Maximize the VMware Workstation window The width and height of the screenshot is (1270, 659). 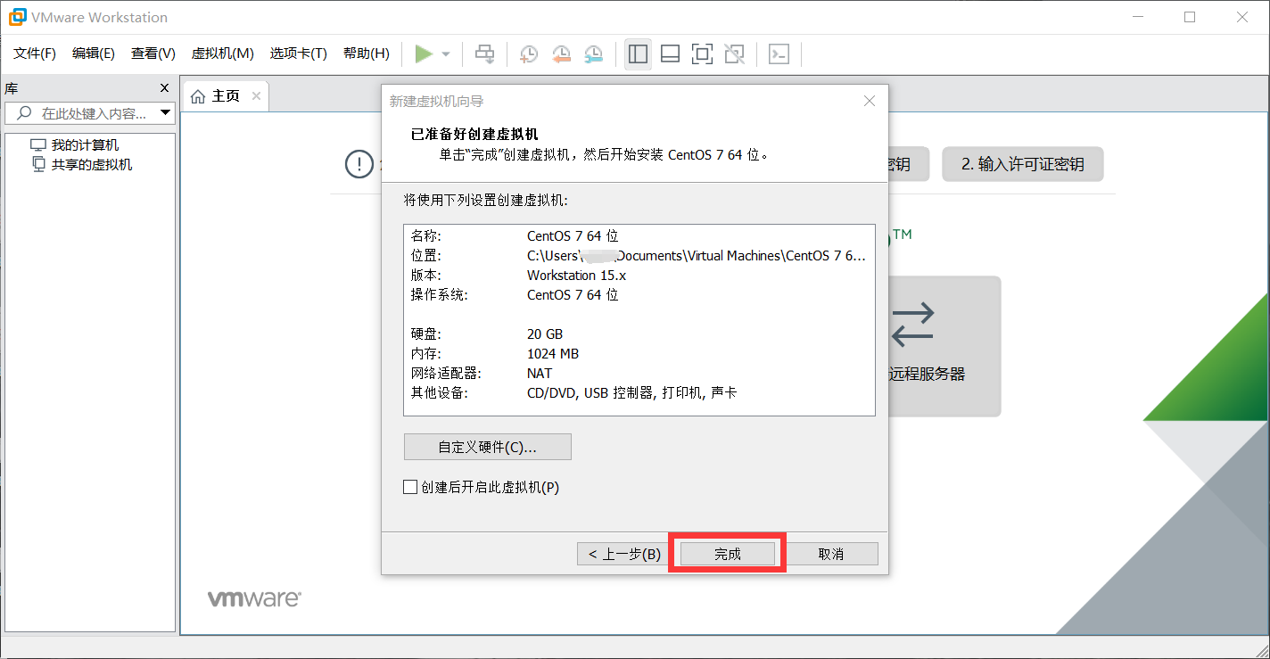point(1190,17)
